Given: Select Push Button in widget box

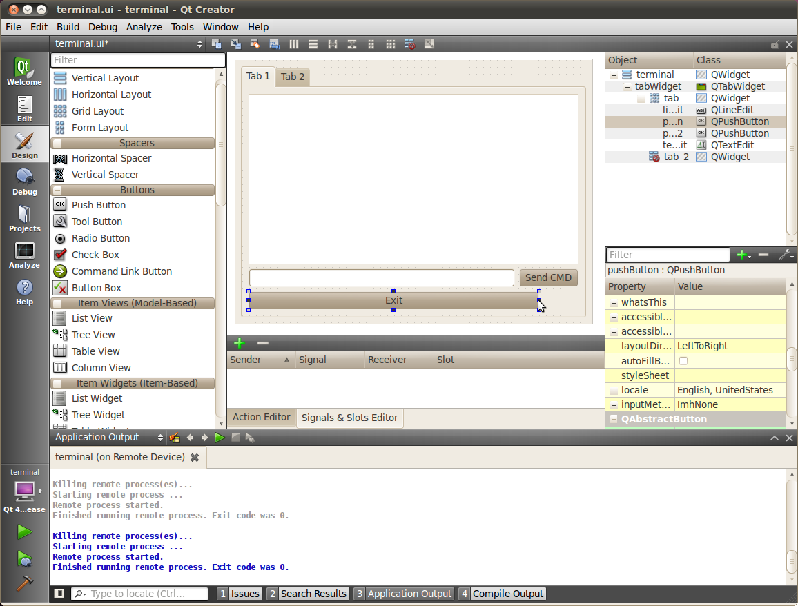Looking at the screenshot, I should click(99, 205).
